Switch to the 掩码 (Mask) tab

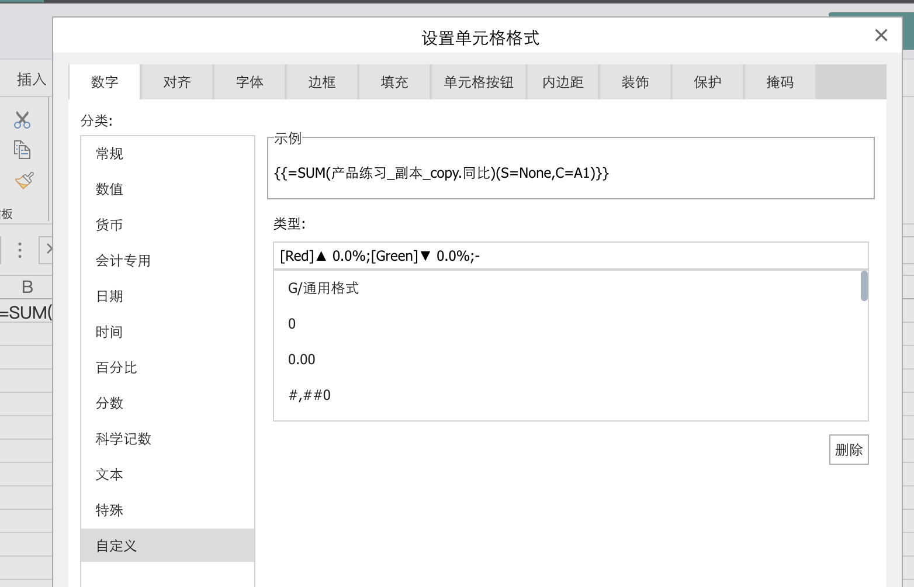[779, 82]
